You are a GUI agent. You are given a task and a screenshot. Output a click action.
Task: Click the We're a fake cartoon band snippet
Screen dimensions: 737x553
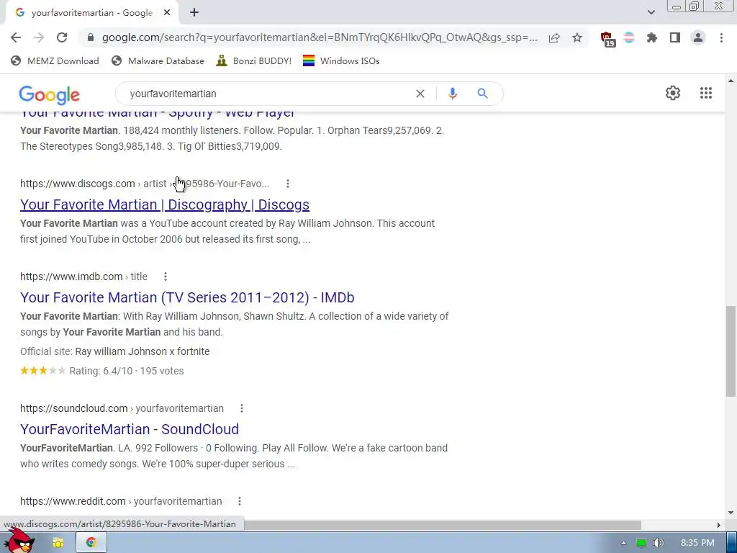click(x=234, y=456)
